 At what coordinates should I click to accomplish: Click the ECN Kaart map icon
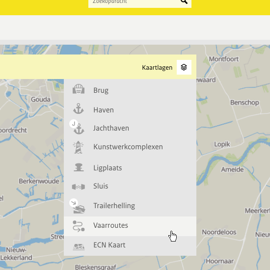pos(79,247)
